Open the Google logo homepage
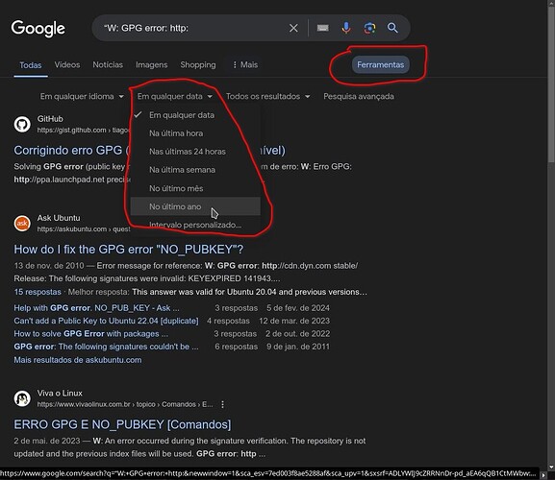Screen dimensions: 555x480 click(x=38, y=28)
